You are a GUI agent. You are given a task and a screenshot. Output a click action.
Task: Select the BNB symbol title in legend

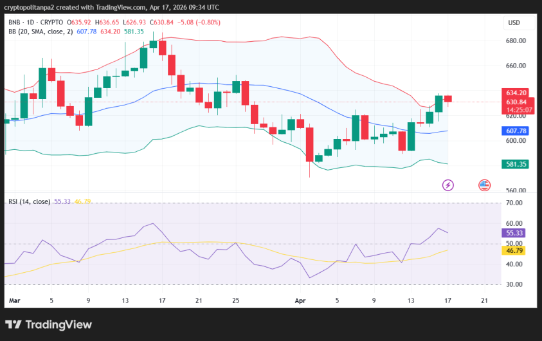pyautogui.click(x=13, y=23)
